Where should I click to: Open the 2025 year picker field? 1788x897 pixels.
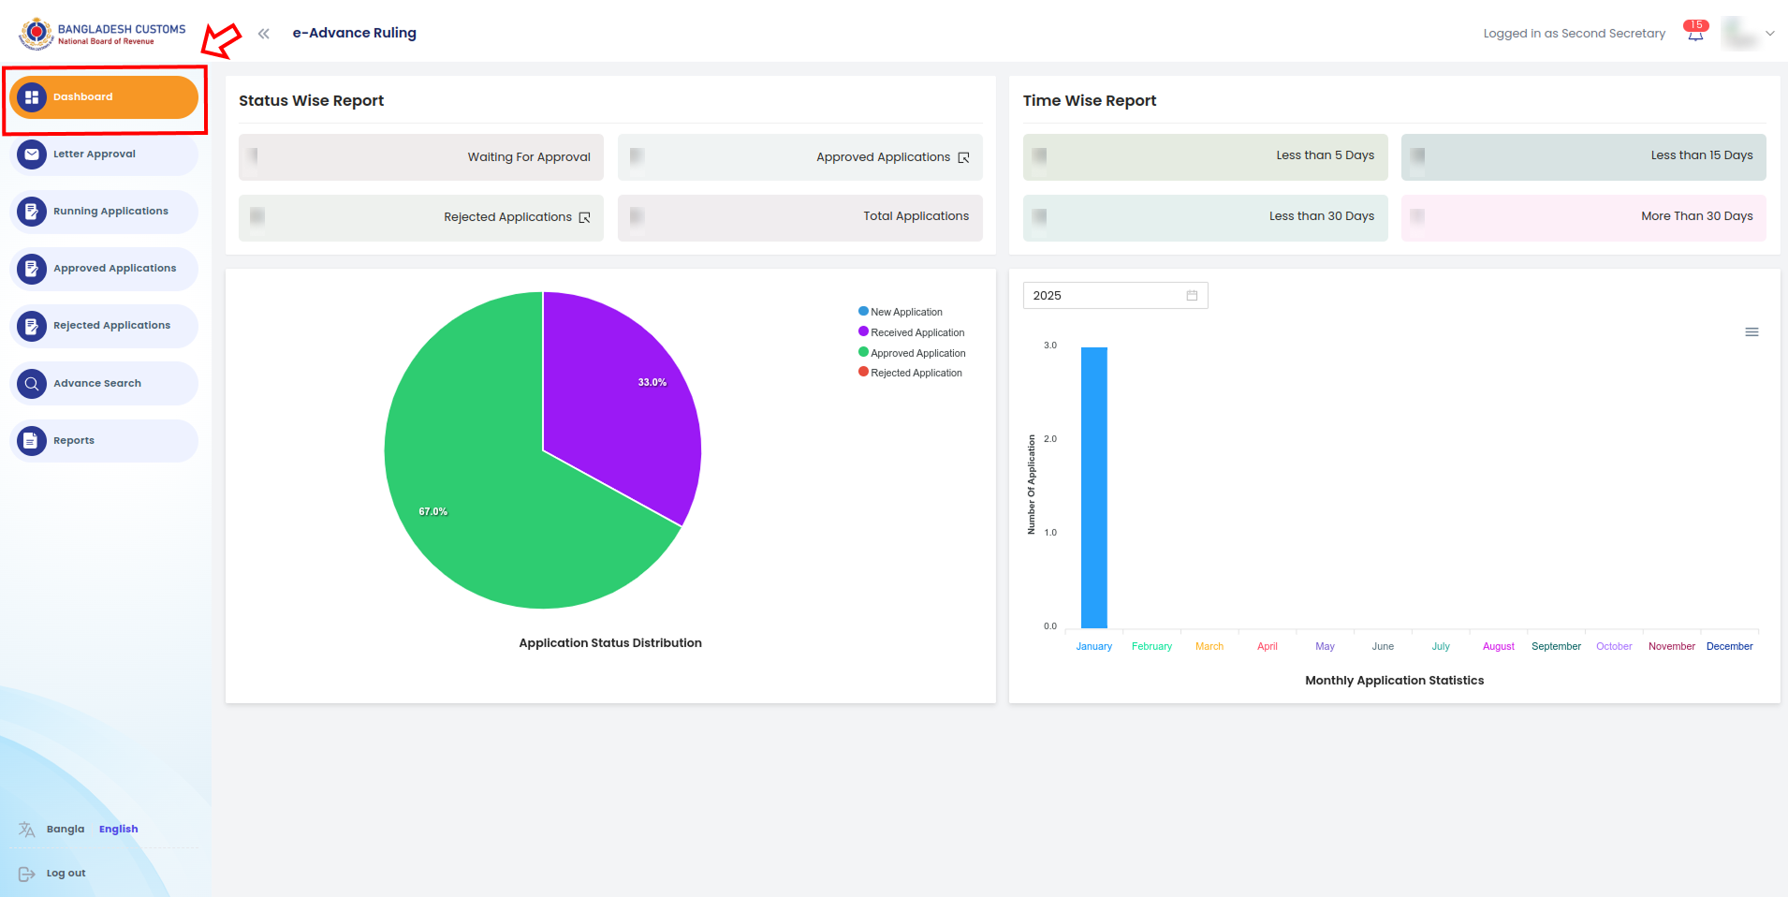pos(1115,296)
